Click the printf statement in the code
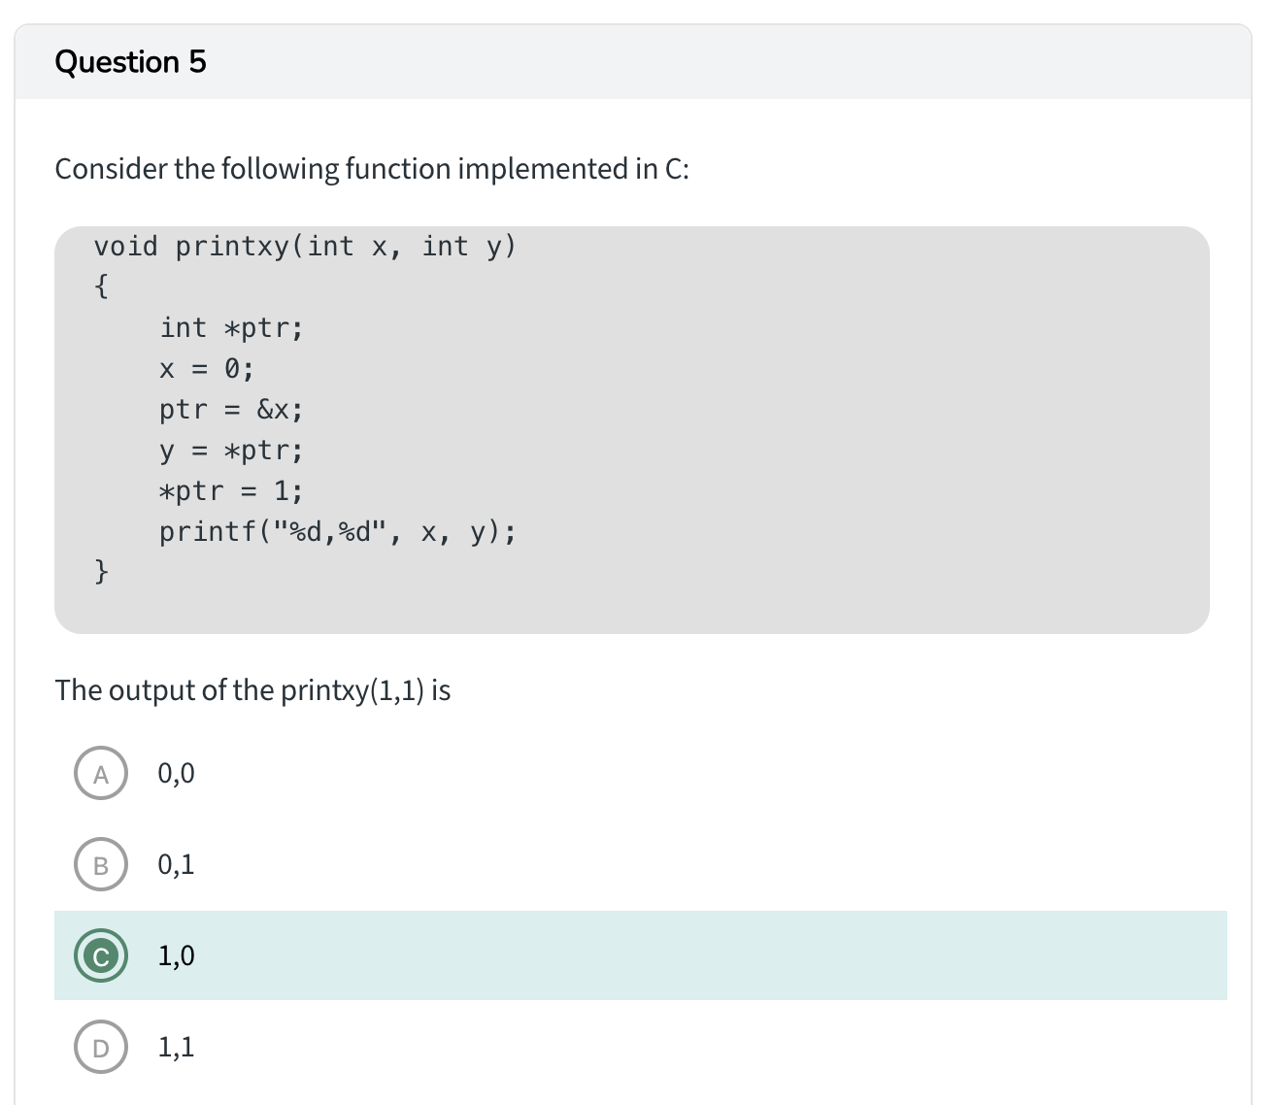1274x1105 pixels. 337,532
